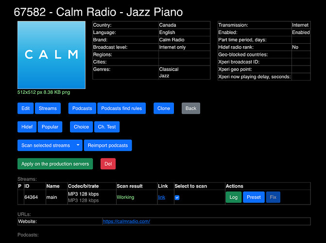326x243 pixels.
Task: Click the Cities label
Action: 100,62
